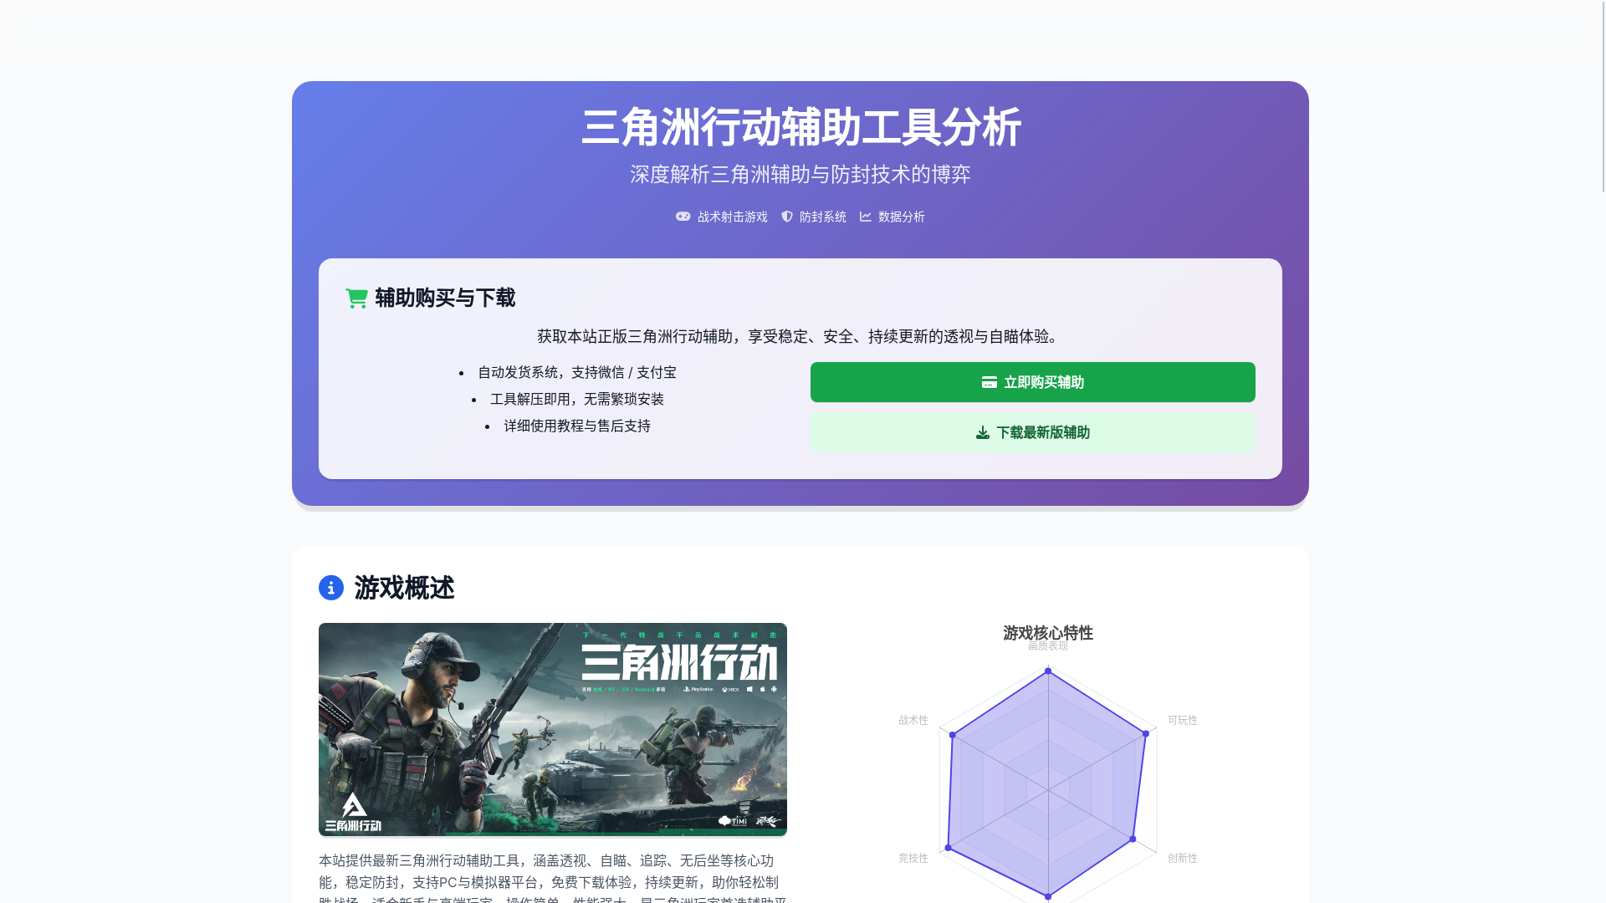Image resolution: width=1606 pixels, height=903 pixels.
Task: Click the heading 辅助购买与下载
Action: point(445,298)
